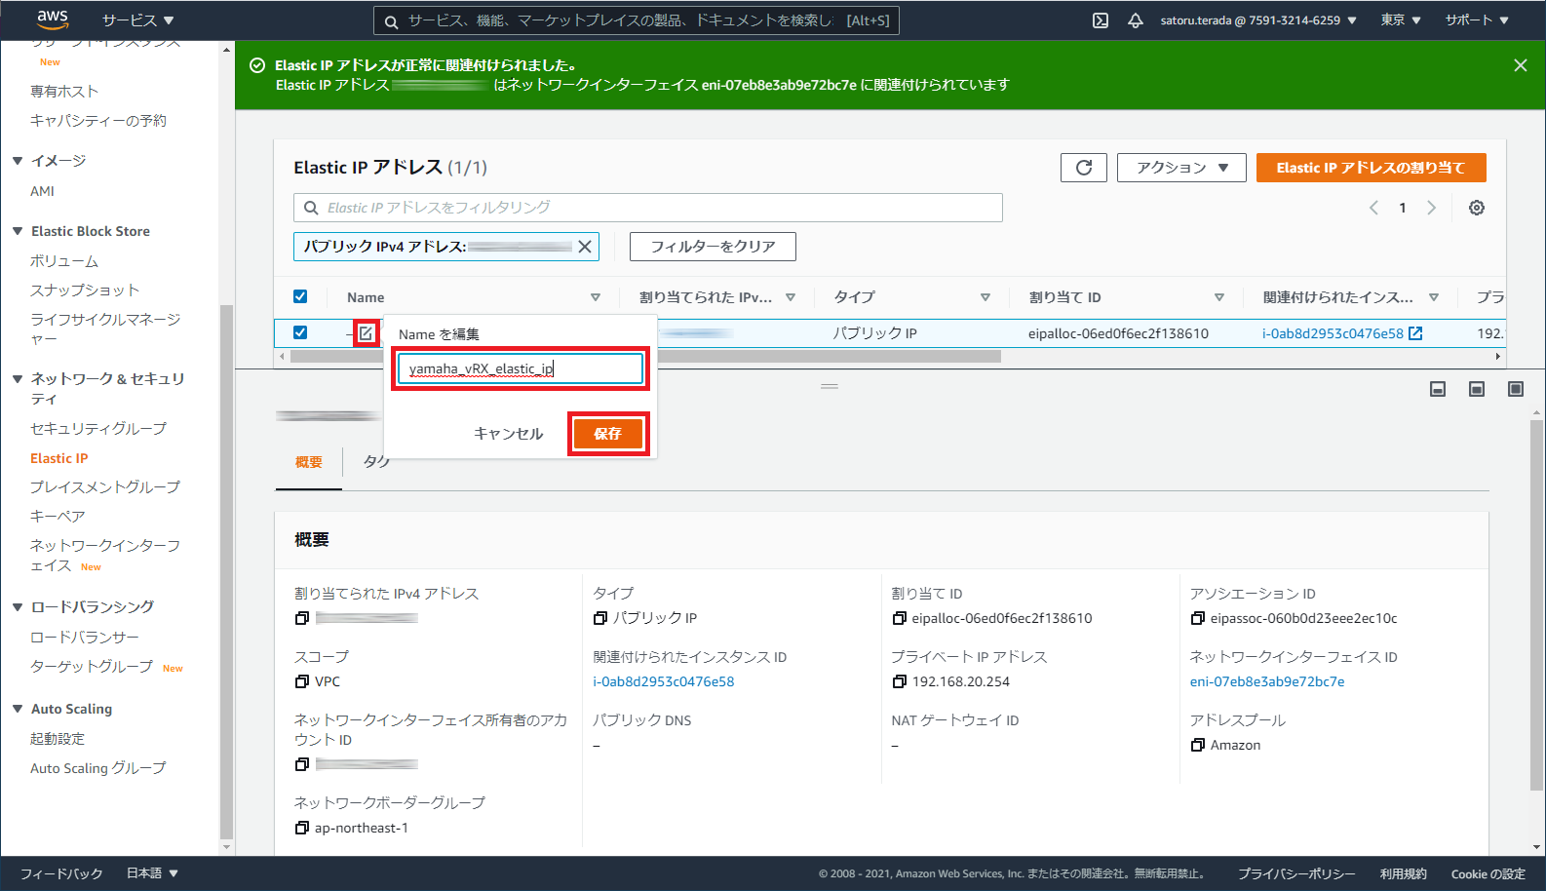Collapse the Elastic Block Store section
Screen dimensions: 1546x891
pos(18,231)
